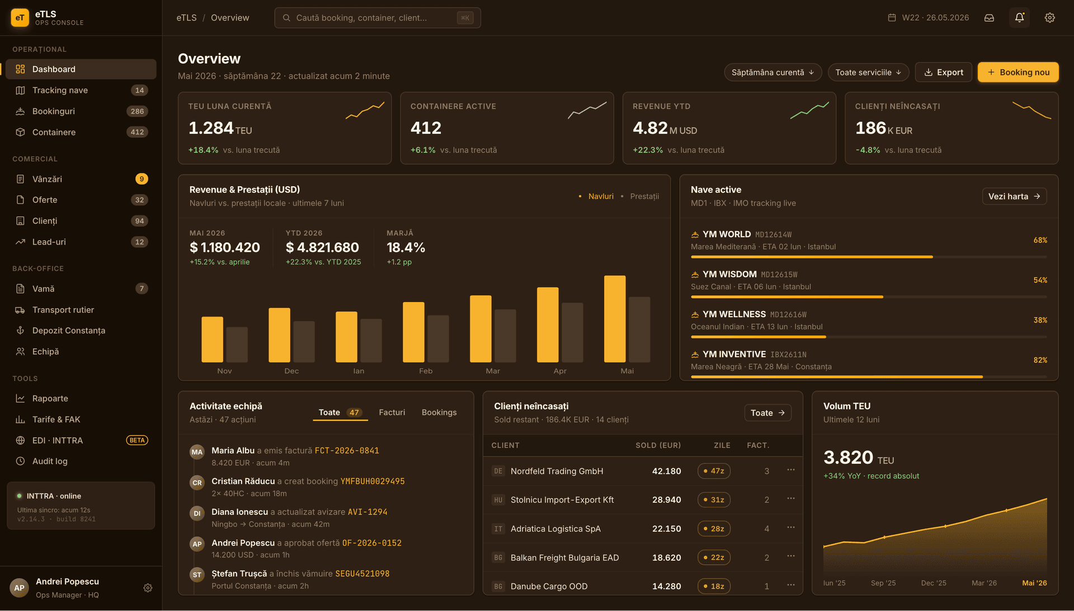
Task: Open the Toate serviciile filter dropdown
Action: click(868, 72)
